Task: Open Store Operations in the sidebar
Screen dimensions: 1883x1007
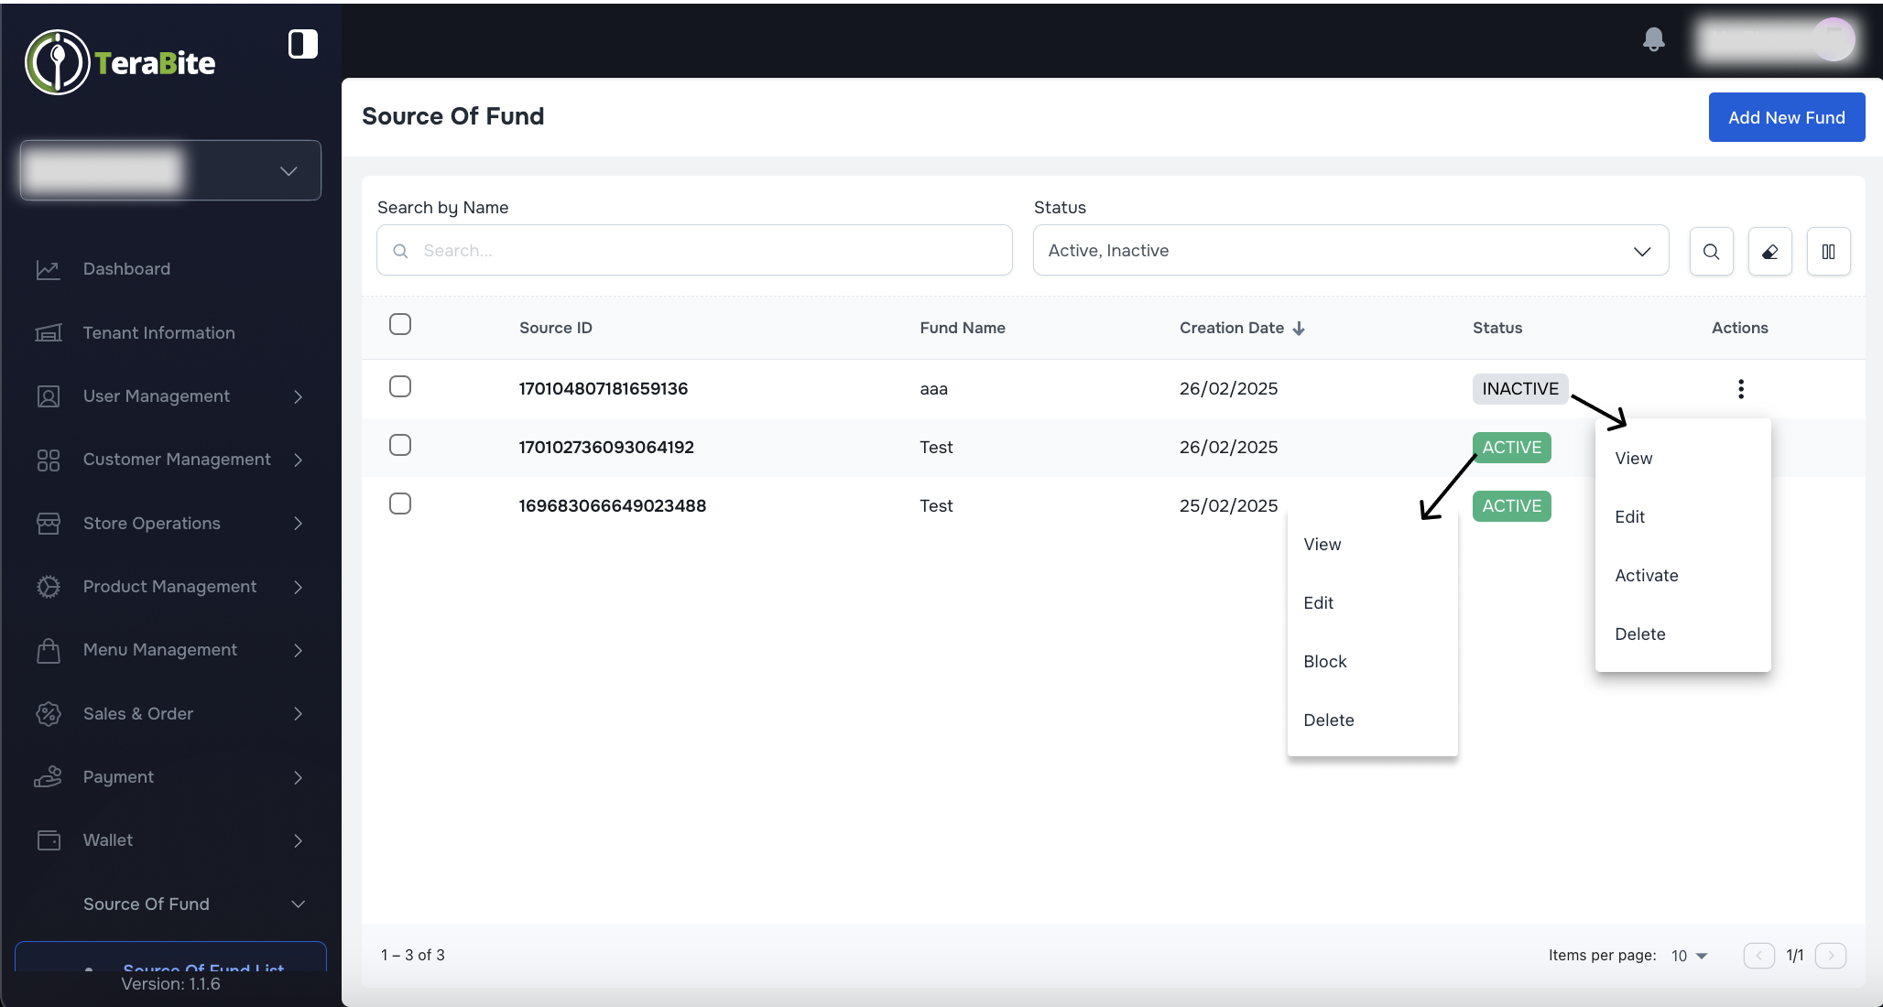Action: [151, 523]
